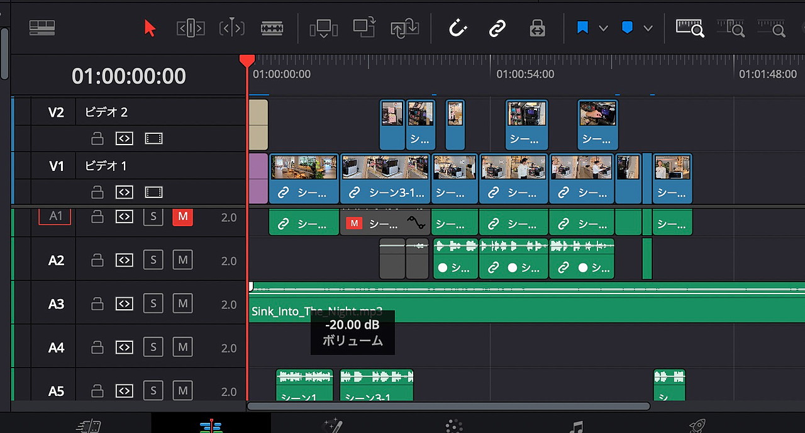Toggle auto track selector on V1

pos(125,192)
